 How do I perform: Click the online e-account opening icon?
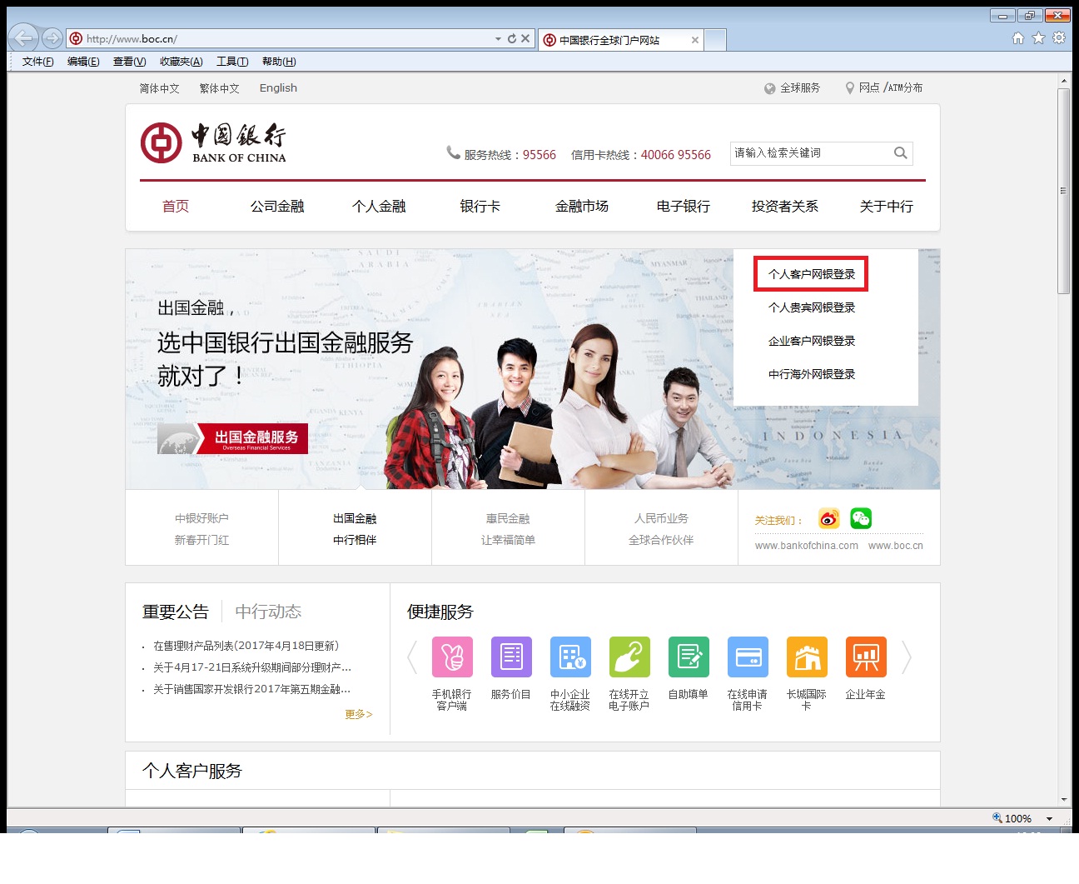[629, 657]
